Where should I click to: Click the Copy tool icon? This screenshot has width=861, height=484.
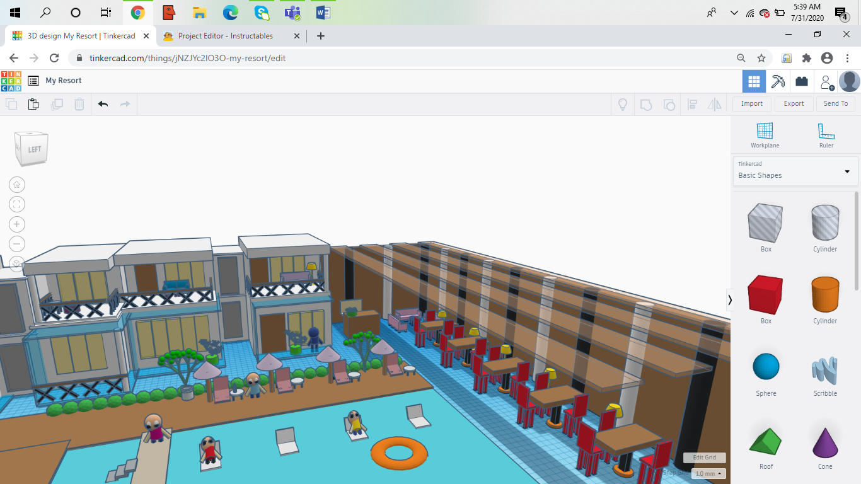(11, 104)
